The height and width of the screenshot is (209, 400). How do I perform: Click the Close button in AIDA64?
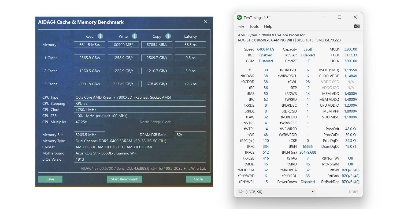(198, 179)
